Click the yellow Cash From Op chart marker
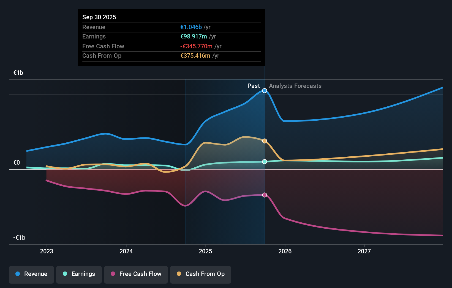 [265, 141]
